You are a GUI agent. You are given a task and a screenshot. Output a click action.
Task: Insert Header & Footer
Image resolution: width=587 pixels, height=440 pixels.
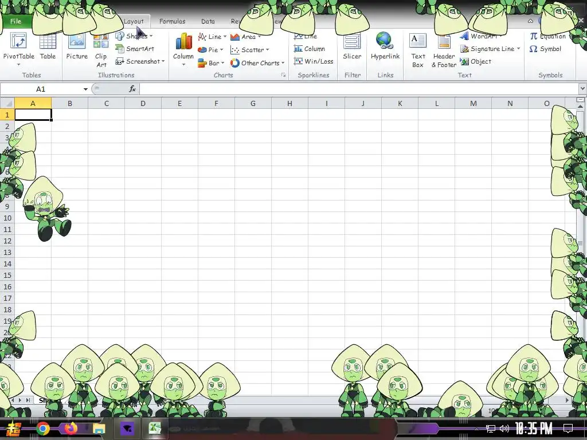point(444,50)
